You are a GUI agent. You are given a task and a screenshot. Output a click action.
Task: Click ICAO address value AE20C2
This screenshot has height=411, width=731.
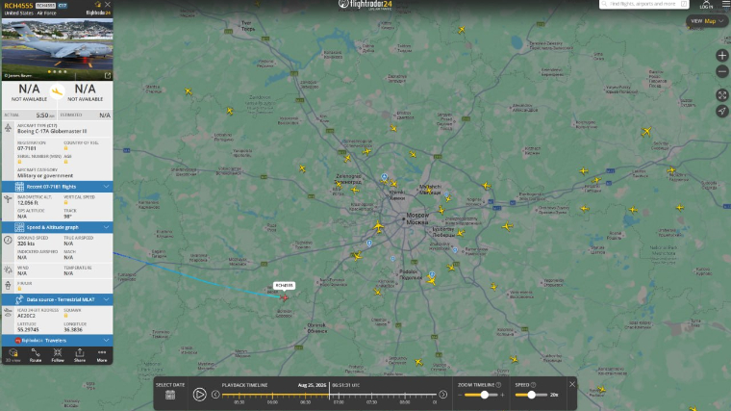click(26, 316)
